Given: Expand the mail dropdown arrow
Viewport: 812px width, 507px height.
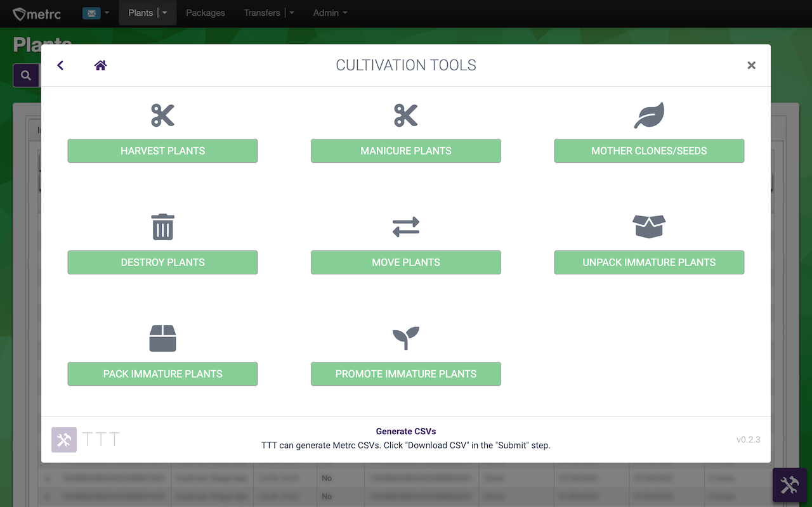Looking at the screenshot, I should 107,13.
